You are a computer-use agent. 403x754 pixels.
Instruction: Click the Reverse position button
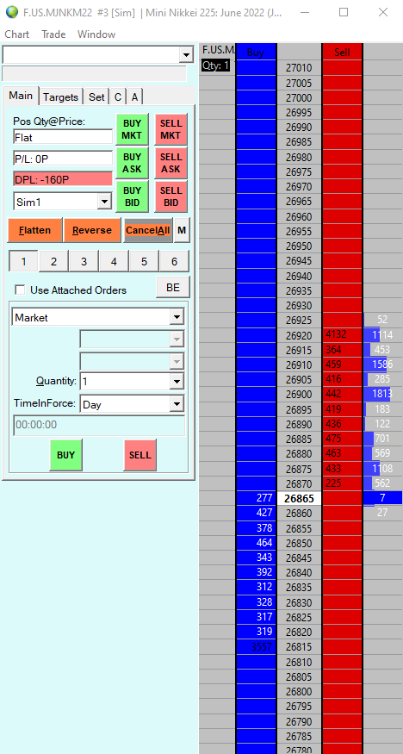[x=92, y=230]
